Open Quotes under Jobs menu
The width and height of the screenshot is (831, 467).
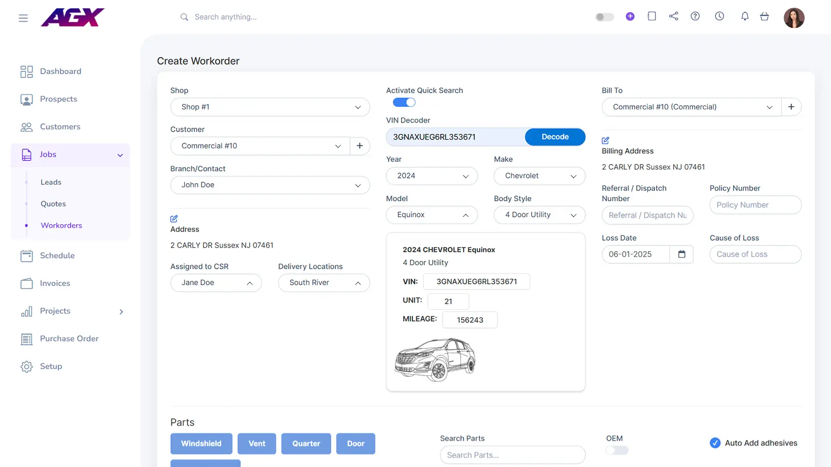pyautogui.click(x=53, y=204)
